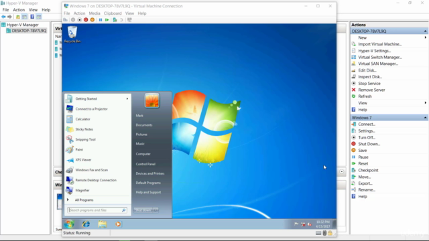Open Action menu in VM Connection window

pyautogui.click(x=79, y=13)
